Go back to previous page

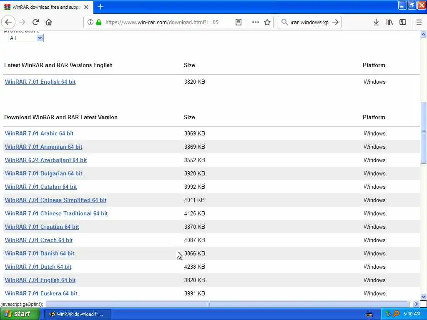tap(8, 22)
